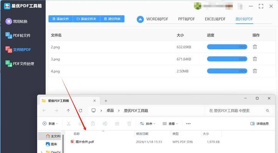This screenshot has width=278, height=153.
Task: Select the 4.png file name
Action: coord(55,72)
